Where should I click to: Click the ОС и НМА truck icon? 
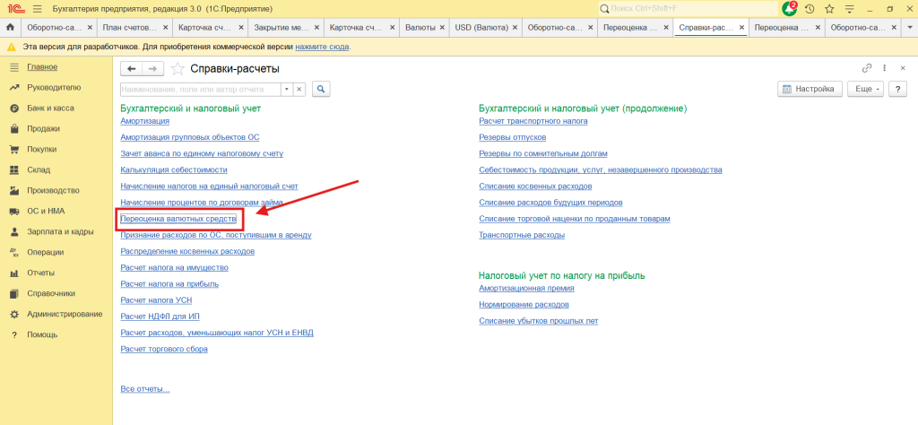[14, 212]
